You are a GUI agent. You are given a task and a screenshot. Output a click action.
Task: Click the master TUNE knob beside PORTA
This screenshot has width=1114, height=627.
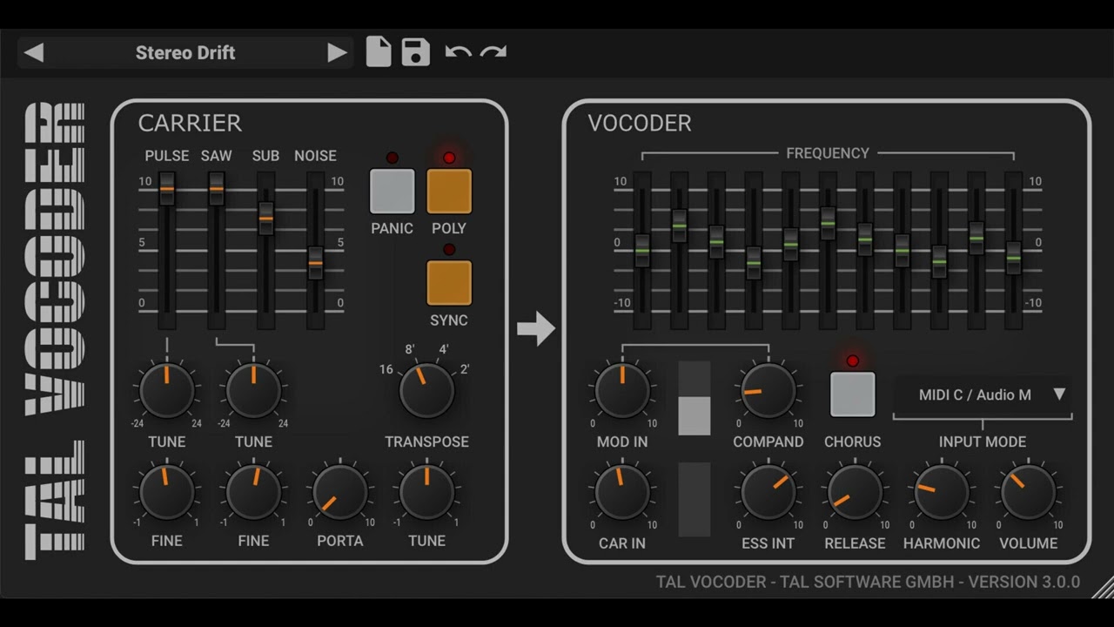coord(426,492)
